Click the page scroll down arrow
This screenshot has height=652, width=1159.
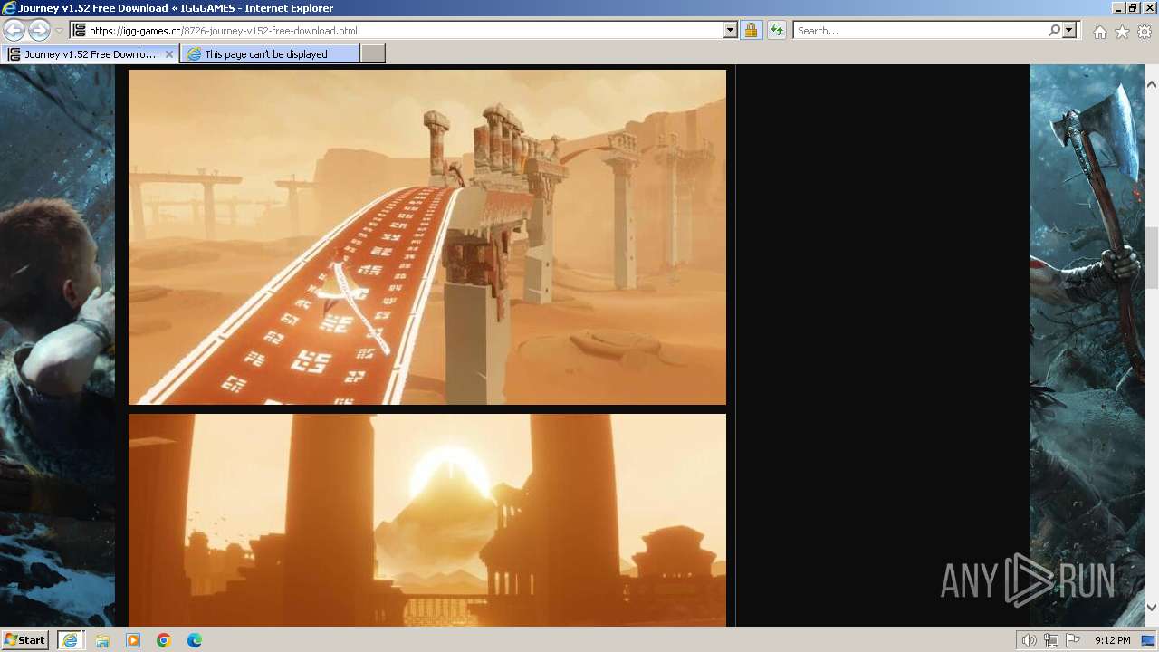point(1152,607)
